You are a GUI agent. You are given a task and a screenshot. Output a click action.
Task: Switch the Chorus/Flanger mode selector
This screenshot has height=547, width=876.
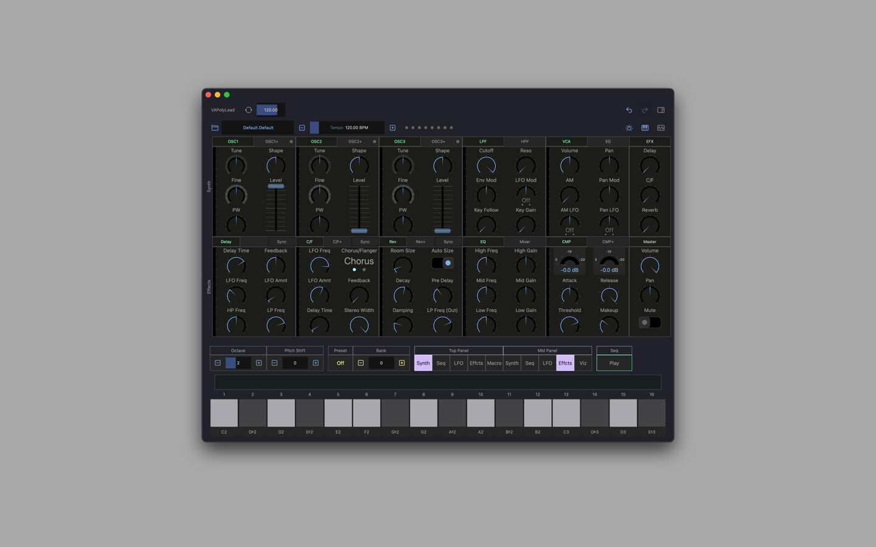(359, 263)
